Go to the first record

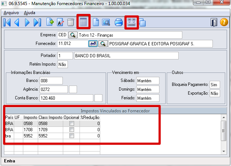click(x=7, y=22)
